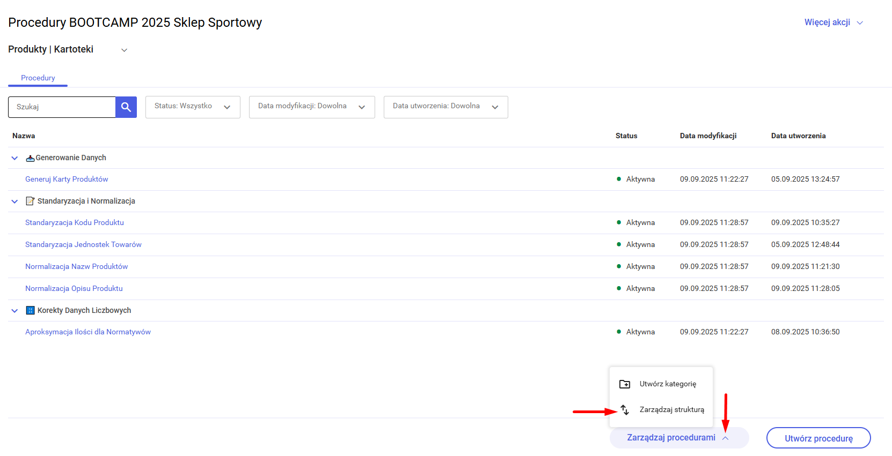Open the Data utworzenia filter dropdown
The width and height of the screenshot is (892, 456).
pos(445,107)
